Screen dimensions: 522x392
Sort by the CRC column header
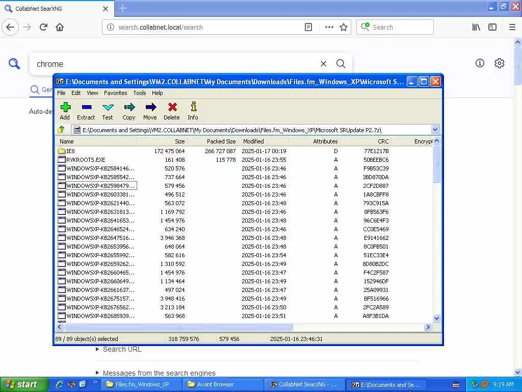pyautogui.click(x=366, y=141)
